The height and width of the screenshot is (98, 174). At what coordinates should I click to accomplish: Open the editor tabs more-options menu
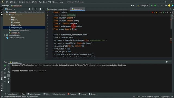pos(170,9)
